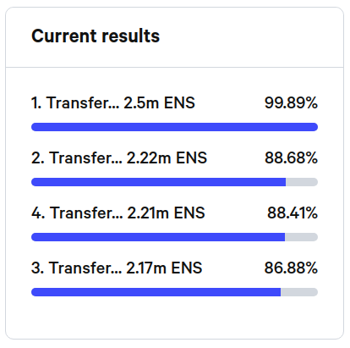Click the 99.89% percentage value
Image resolution: width=350 pixels, height=348 pixels.
coord(291,102)
